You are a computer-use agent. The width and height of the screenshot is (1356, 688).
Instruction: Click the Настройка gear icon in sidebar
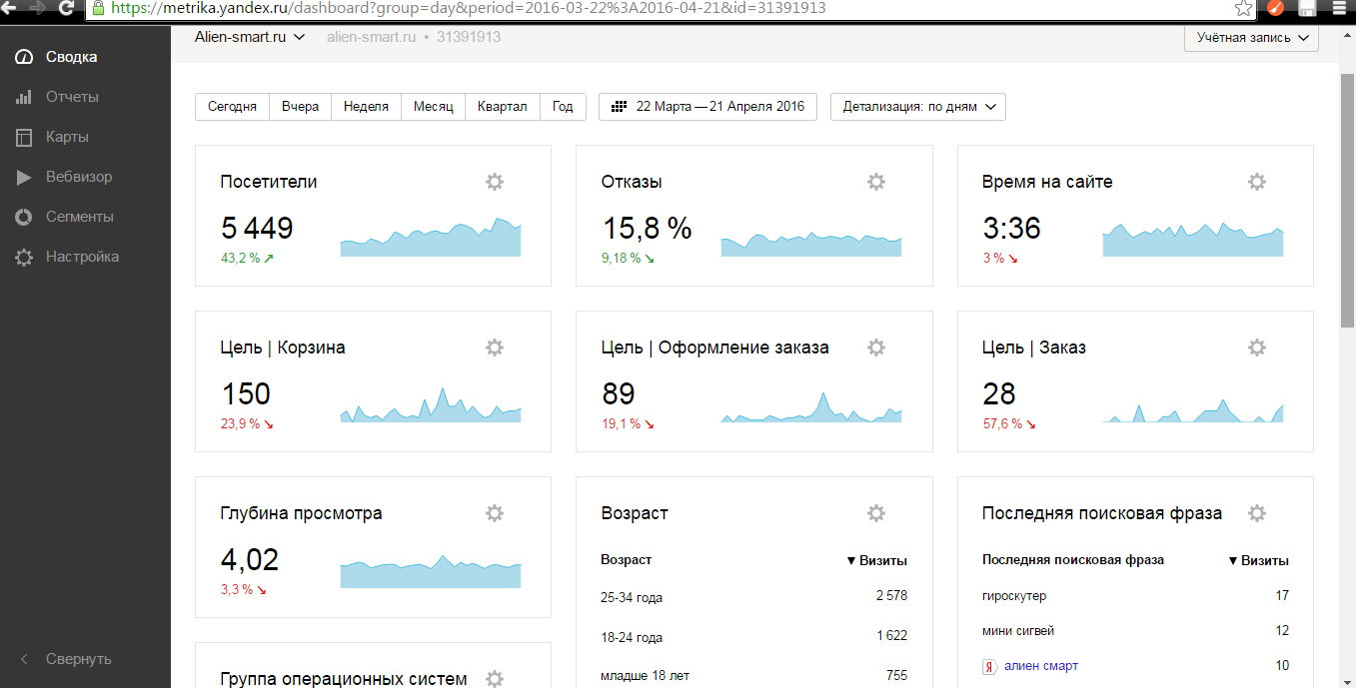click(x=25, y=257)
